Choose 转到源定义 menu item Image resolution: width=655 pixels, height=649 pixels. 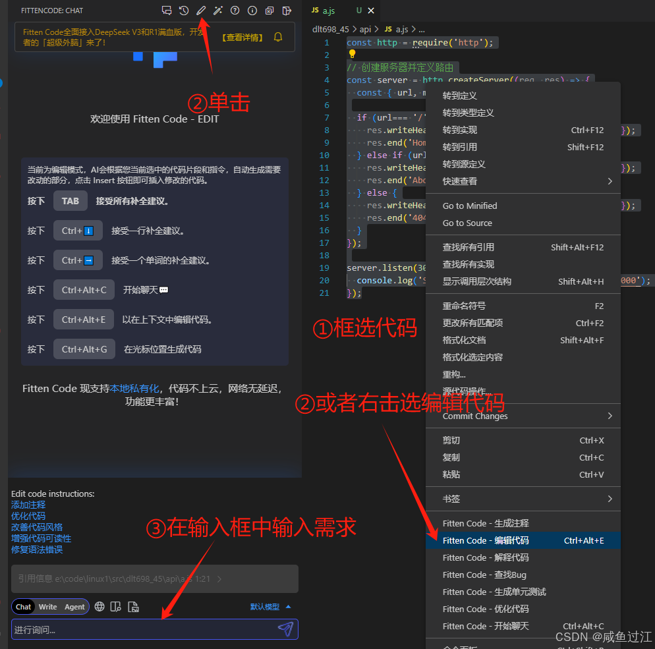coord(523,164)
